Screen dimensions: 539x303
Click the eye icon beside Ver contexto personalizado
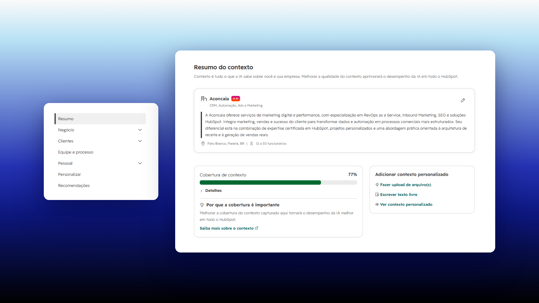point(377,204)
